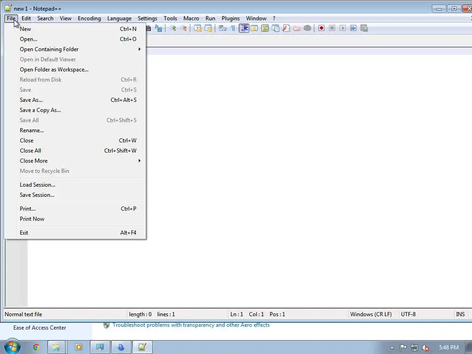The image size is (472, 354).
Task: Open Define Your Language toolbar icon
Action: click(254, 28)
